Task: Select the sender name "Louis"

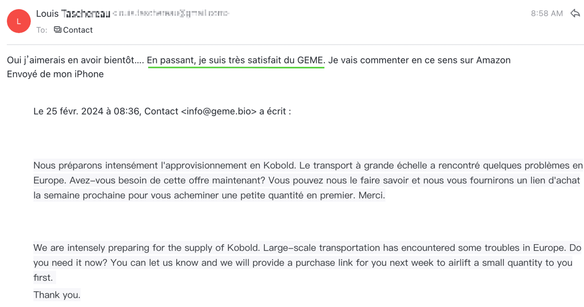Action: [x=47, y=14]
